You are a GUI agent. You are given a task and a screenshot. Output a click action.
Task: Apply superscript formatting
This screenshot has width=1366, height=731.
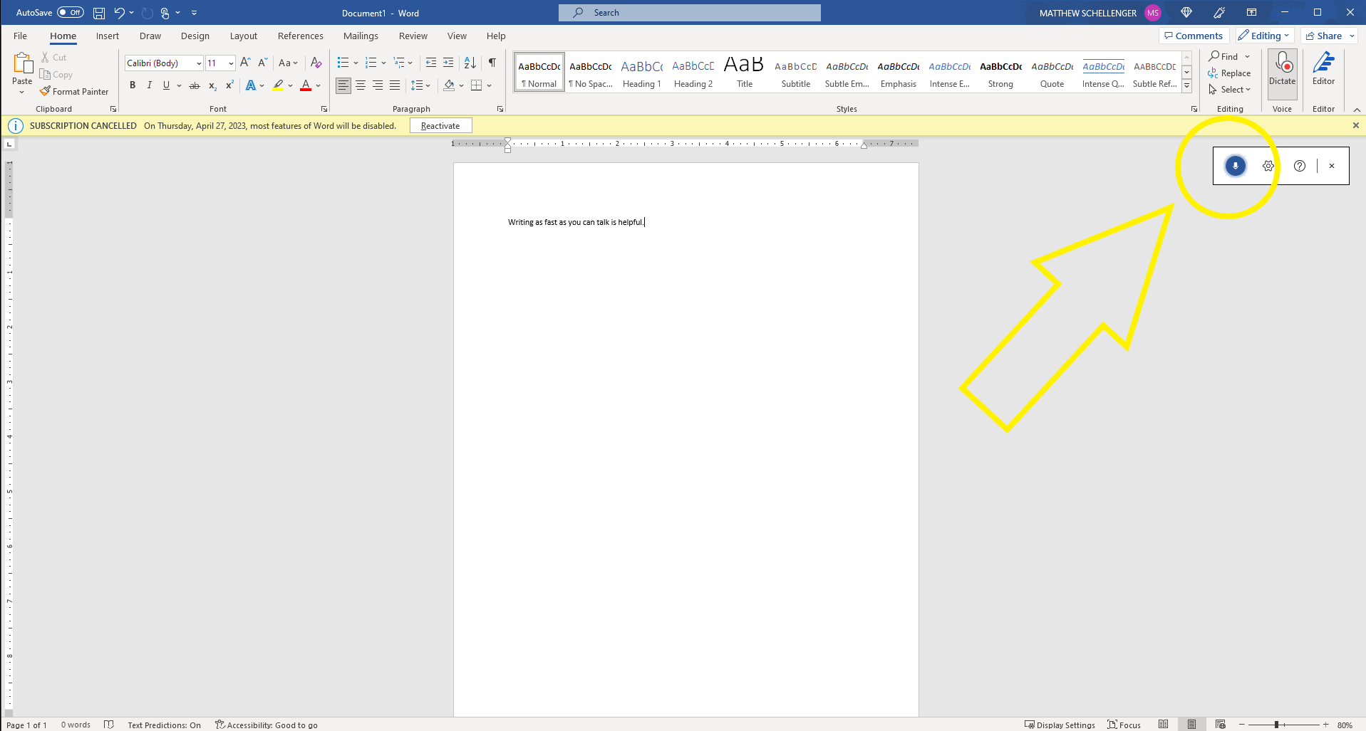click(229, 85)
